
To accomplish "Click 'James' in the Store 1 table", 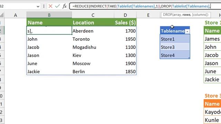I will coord(212,39).
